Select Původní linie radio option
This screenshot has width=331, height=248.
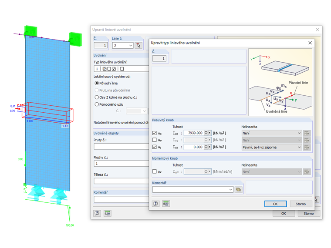[97, 83]
